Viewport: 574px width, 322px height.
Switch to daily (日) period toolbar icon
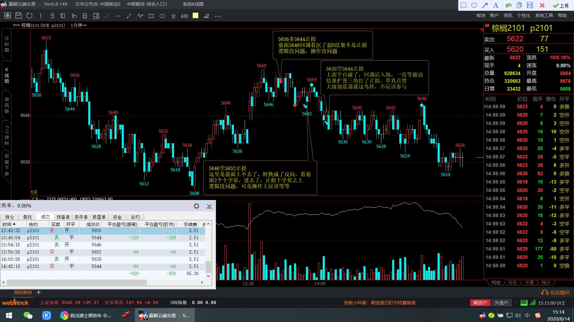(85, 16)
